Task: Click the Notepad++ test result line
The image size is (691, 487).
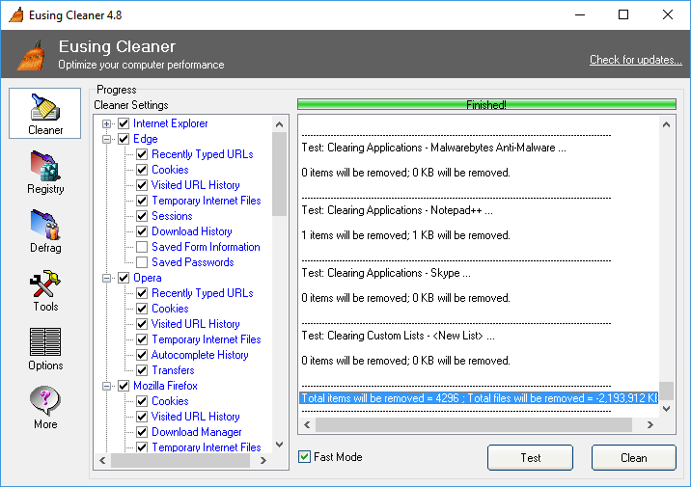Action: [397, 210]
